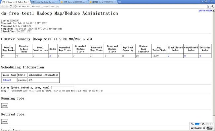Image resolution: width=215 pixels, height=131 pixels.
Task: Click the keyboard help arrow icon
Action: 204,128
